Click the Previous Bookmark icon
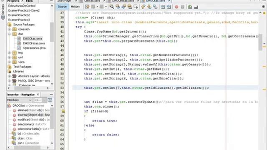Screen dimensions: 267x150 [143, 7]
